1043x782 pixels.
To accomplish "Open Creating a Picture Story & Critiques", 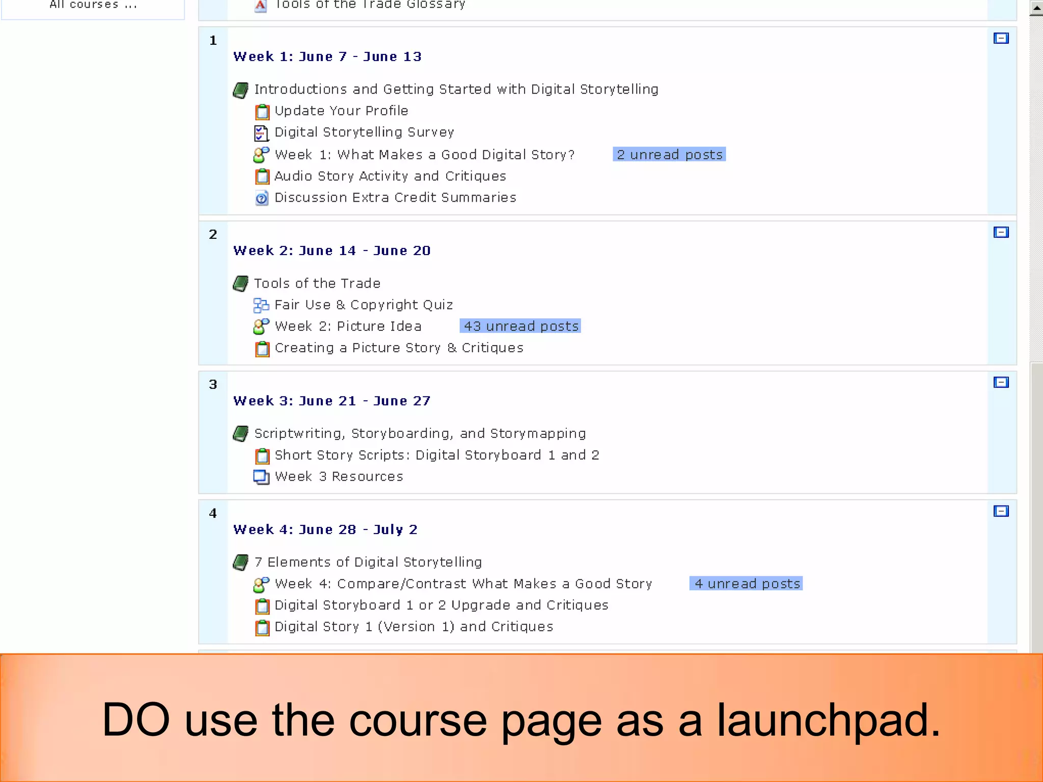I will click(399, 348).
